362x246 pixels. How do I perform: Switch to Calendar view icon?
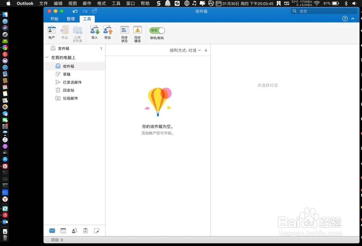pyautogui.click(x=63, y=230)
